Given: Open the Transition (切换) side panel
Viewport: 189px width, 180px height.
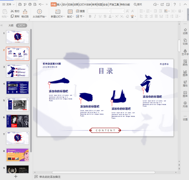Looking at the screenshot, I should (185, 42).
